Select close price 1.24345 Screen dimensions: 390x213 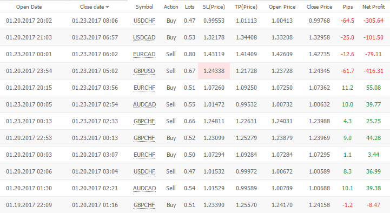point(319,71)
